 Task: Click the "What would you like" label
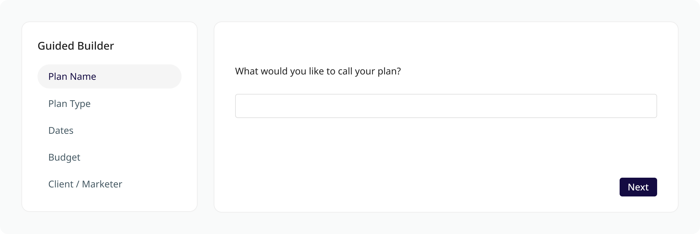pyautogui.click(x=318, y=71)
